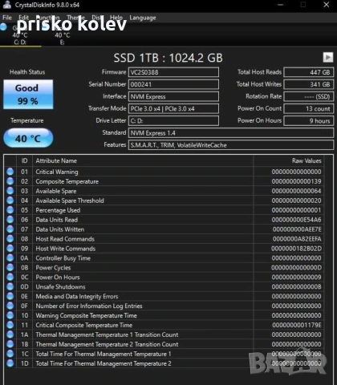The width and height of the screenshot is (337, 385).
Task: Select the Unsafe Shutdowns attribute name
Action: click(60, 287)
